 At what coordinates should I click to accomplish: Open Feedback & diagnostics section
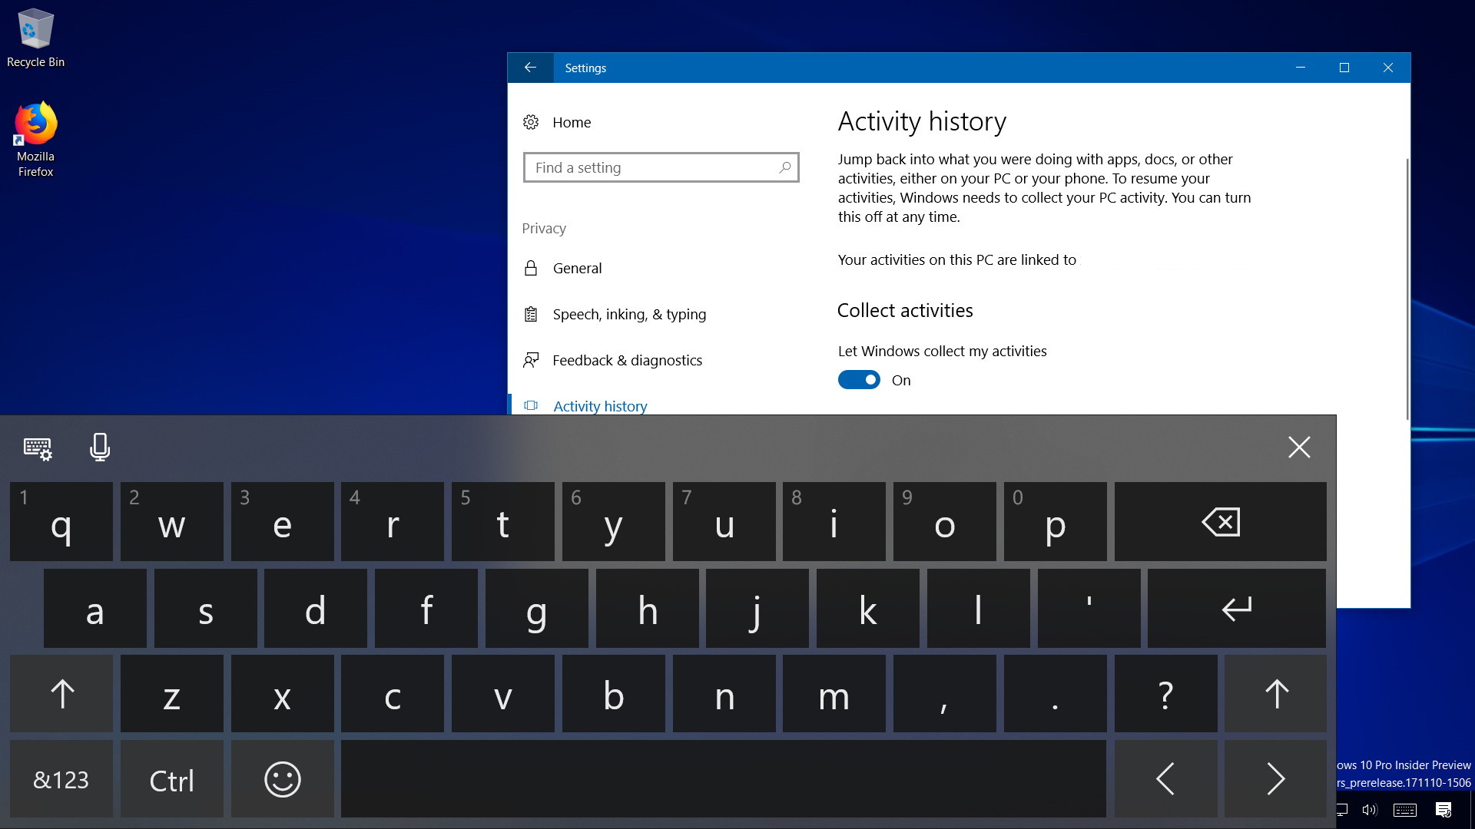click(x=627, y=360)
